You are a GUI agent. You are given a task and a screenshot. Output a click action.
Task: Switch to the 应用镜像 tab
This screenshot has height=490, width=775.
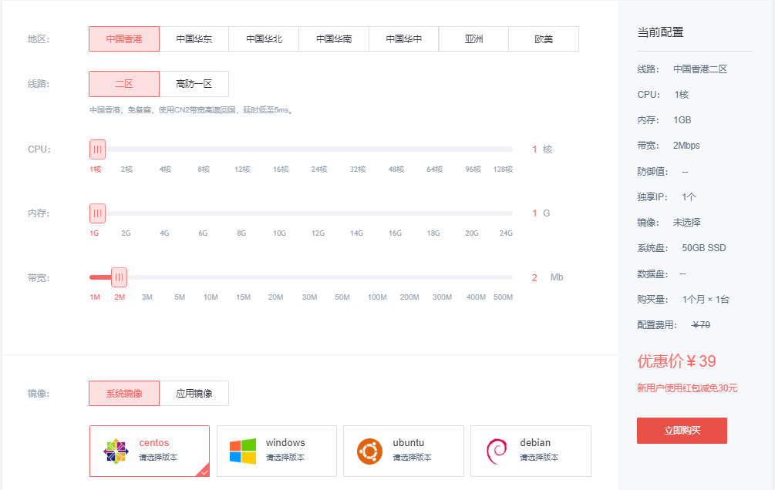(194, 394)
